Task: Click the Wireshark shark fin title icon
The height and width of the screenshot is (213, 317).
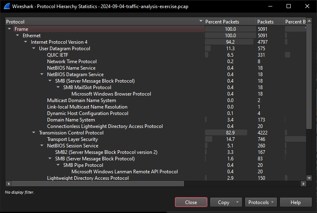Action: (x=7, y=6)
